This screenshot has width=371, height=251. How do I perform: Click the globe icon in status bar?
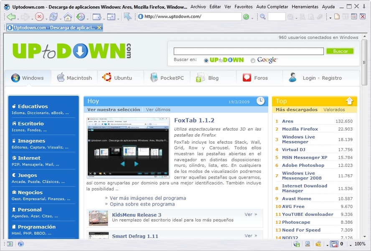tap(20, 244)
